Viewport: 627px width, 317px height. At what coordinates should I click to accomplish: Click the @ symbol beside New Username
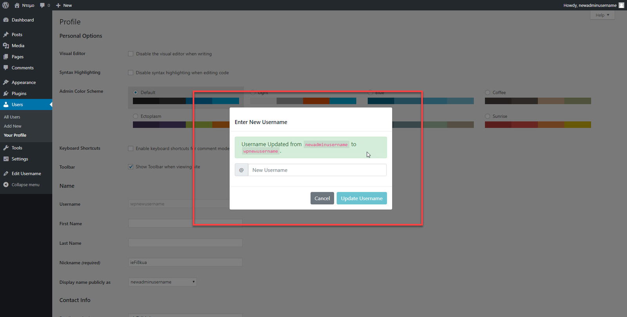tap(241, 170)
